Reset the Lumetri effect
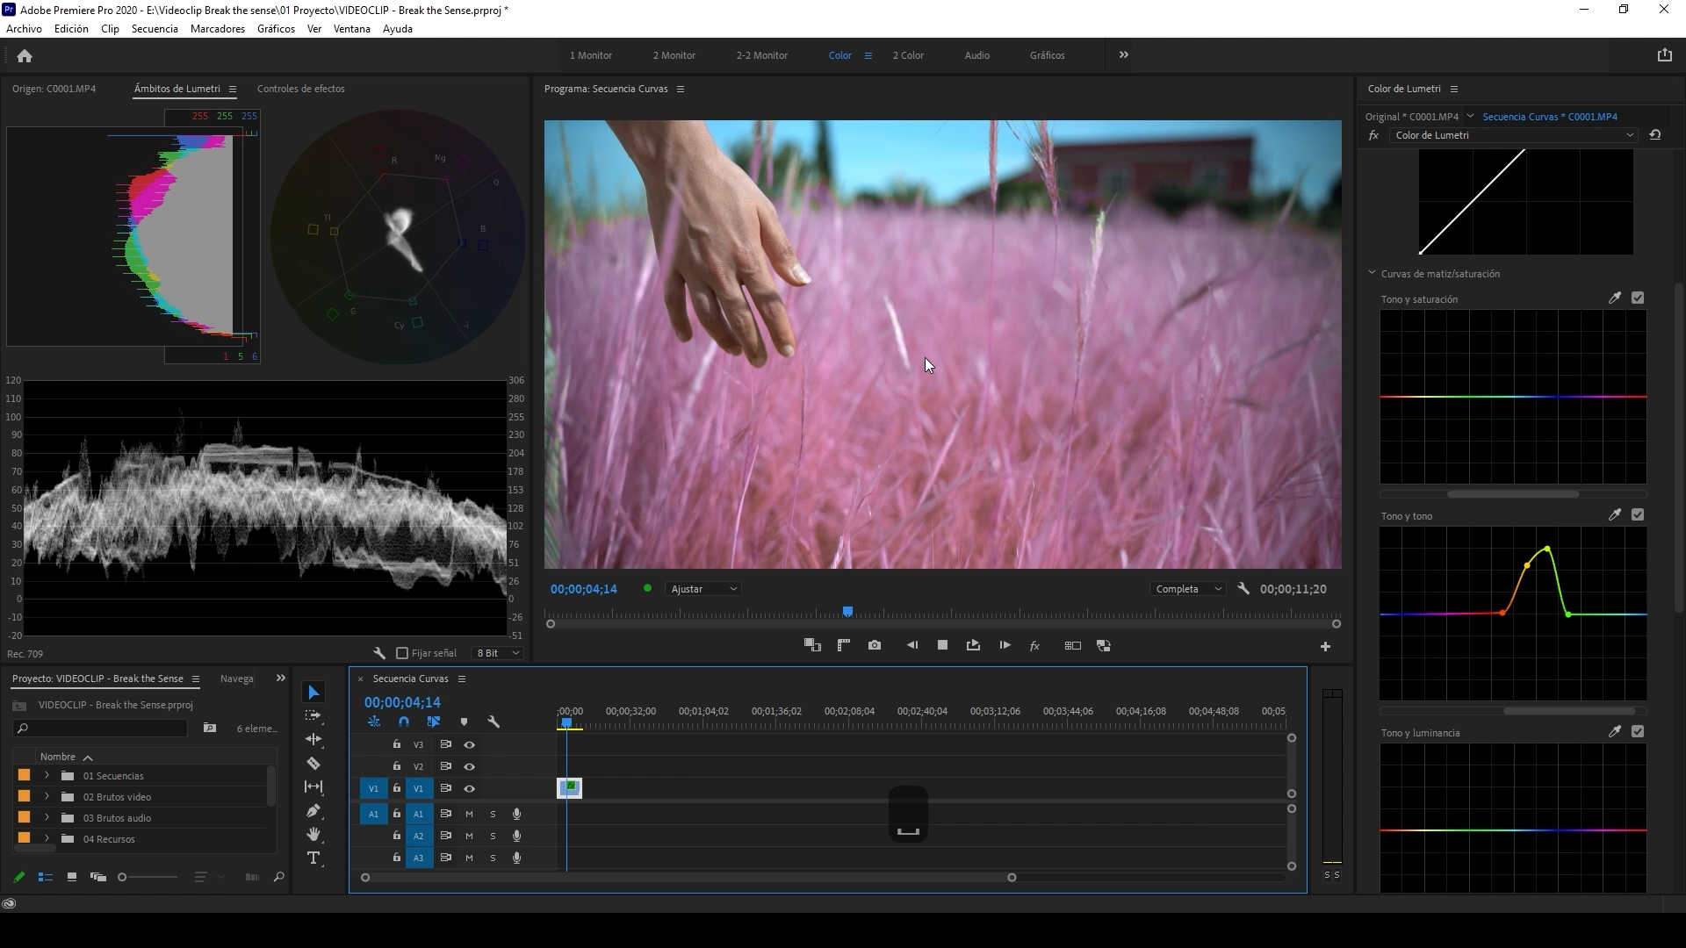1686x948 pixels. click(x=1655, y=135)
